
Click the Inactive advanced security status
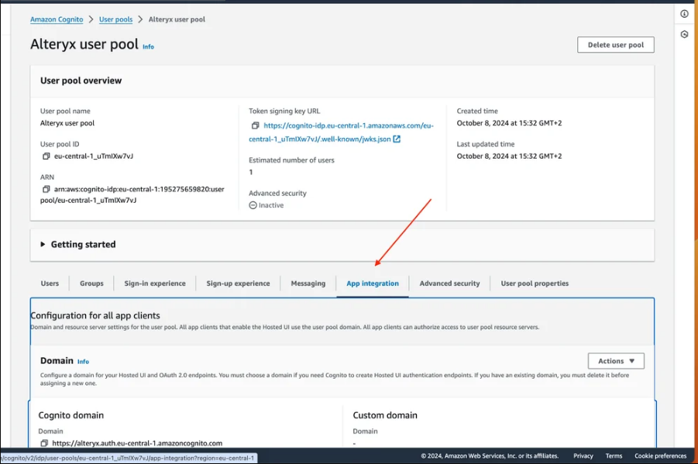click(x=266, y=205)
